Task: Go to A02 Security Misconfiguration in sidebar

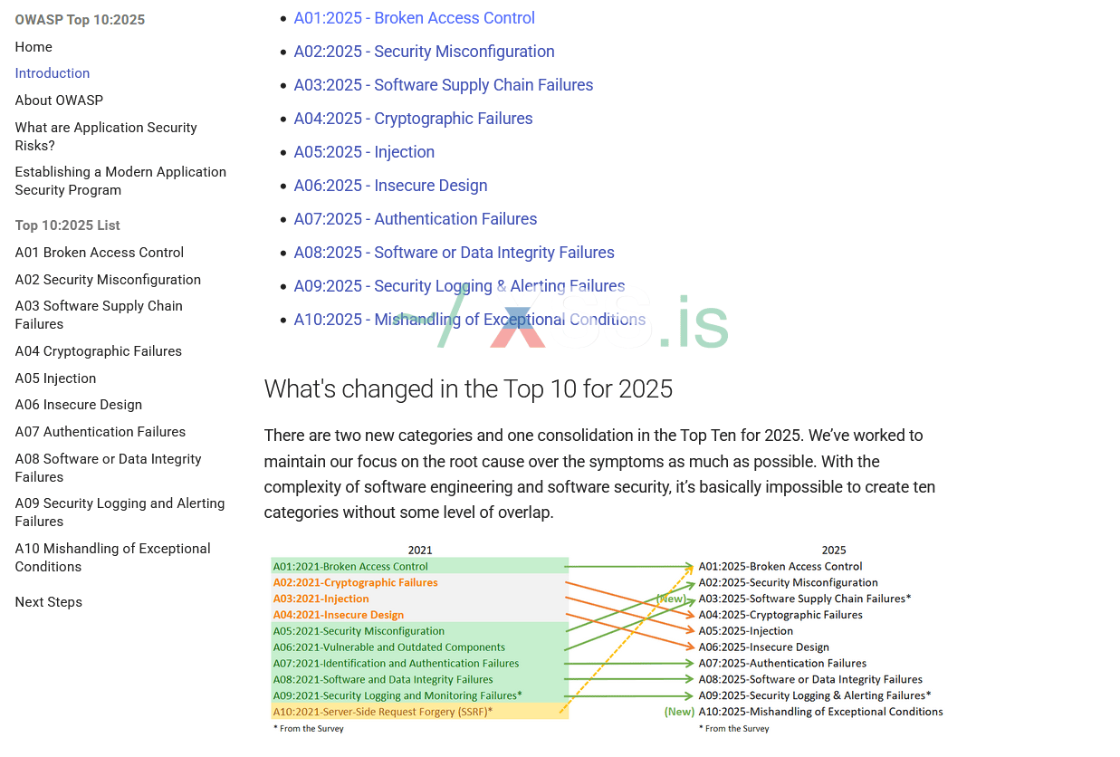Action: click(x=108, y=280)
